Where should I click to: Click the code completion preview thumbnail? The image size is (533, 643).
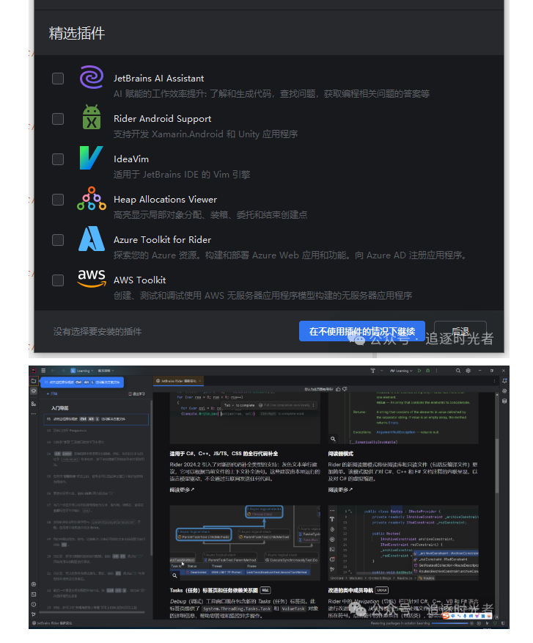click(245, 418)
